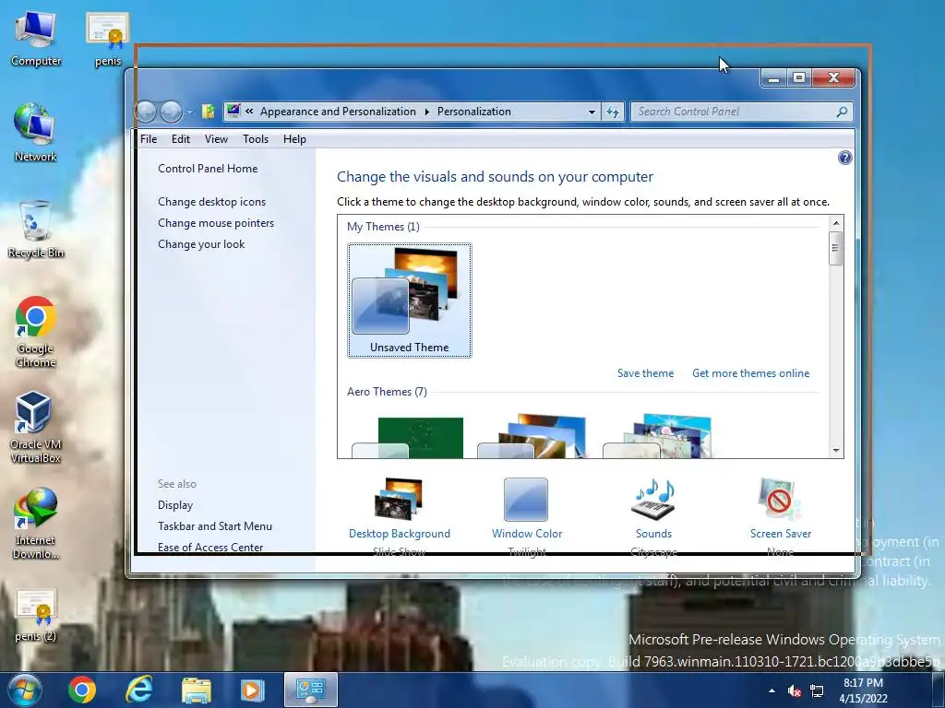This screenshot has height=708, width=945.
Task: Go to Control Panel Home
Action: pyautogui.click(x=208, y=169)
